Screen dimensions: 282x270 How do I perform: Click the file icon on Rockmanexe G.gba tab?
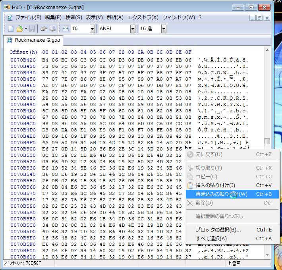point(10,40)
